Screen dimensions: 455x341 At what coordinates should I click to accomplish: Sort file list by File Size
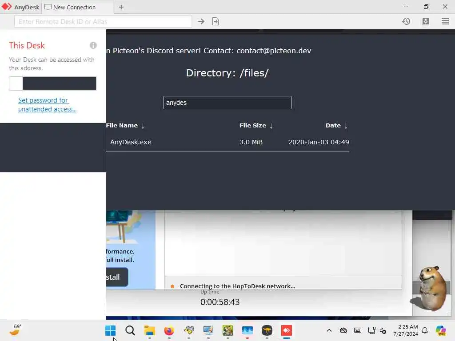256,126
